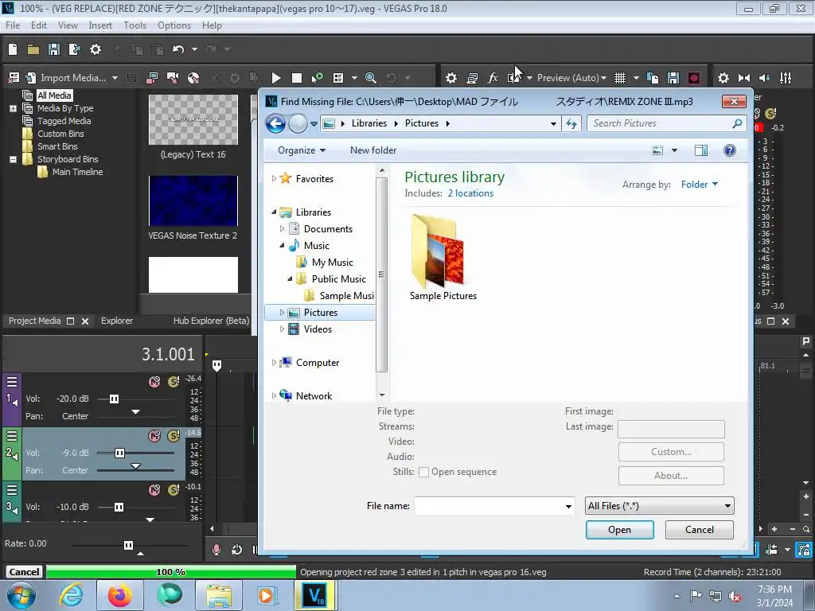The height and width of the screenshot is (611, 815).
Task: Expand the Videos library node
Action: [x=283, y=329]
